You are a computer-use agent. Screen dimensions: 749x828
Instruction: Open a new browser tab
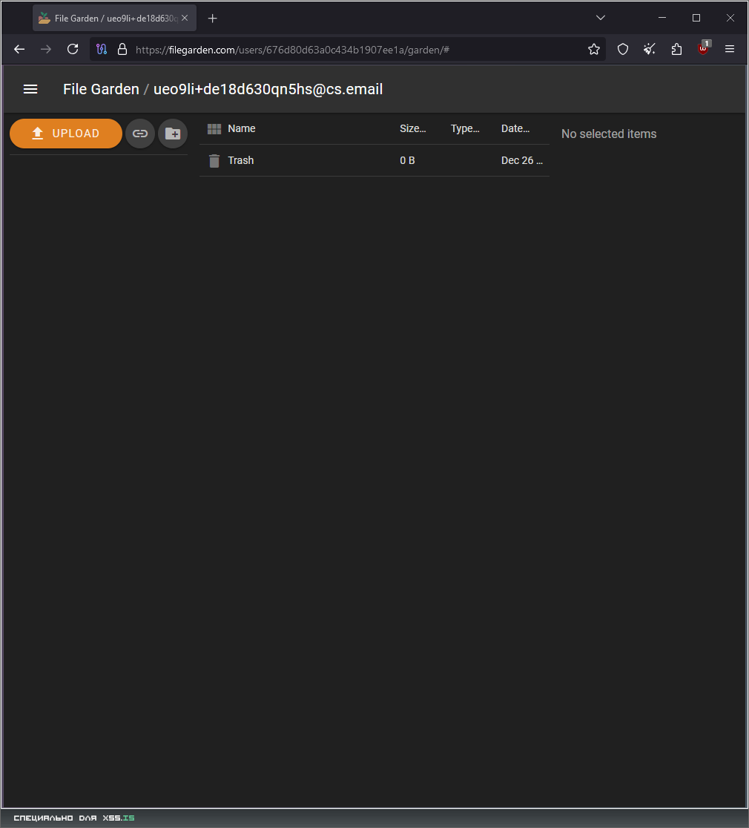point(213,18)
